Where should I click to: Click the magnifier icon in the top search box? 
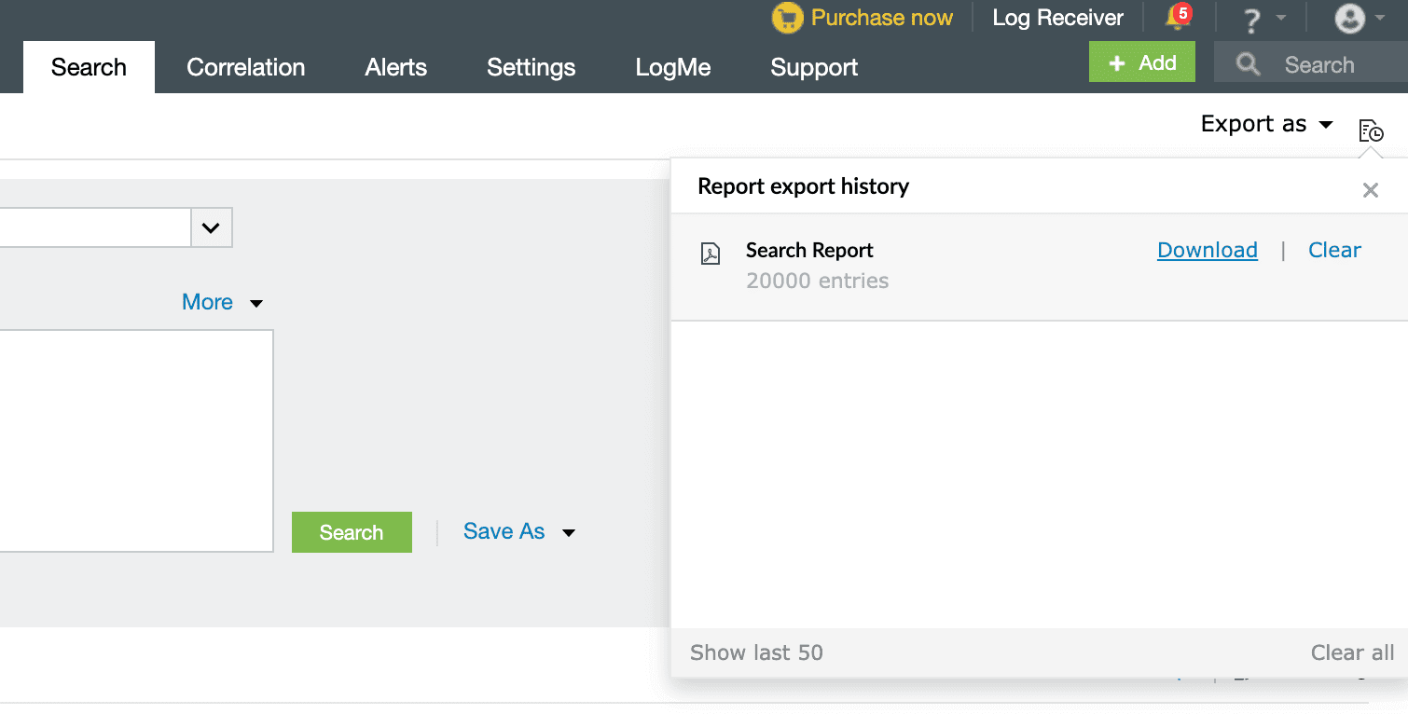click(x=1248, y=64)
